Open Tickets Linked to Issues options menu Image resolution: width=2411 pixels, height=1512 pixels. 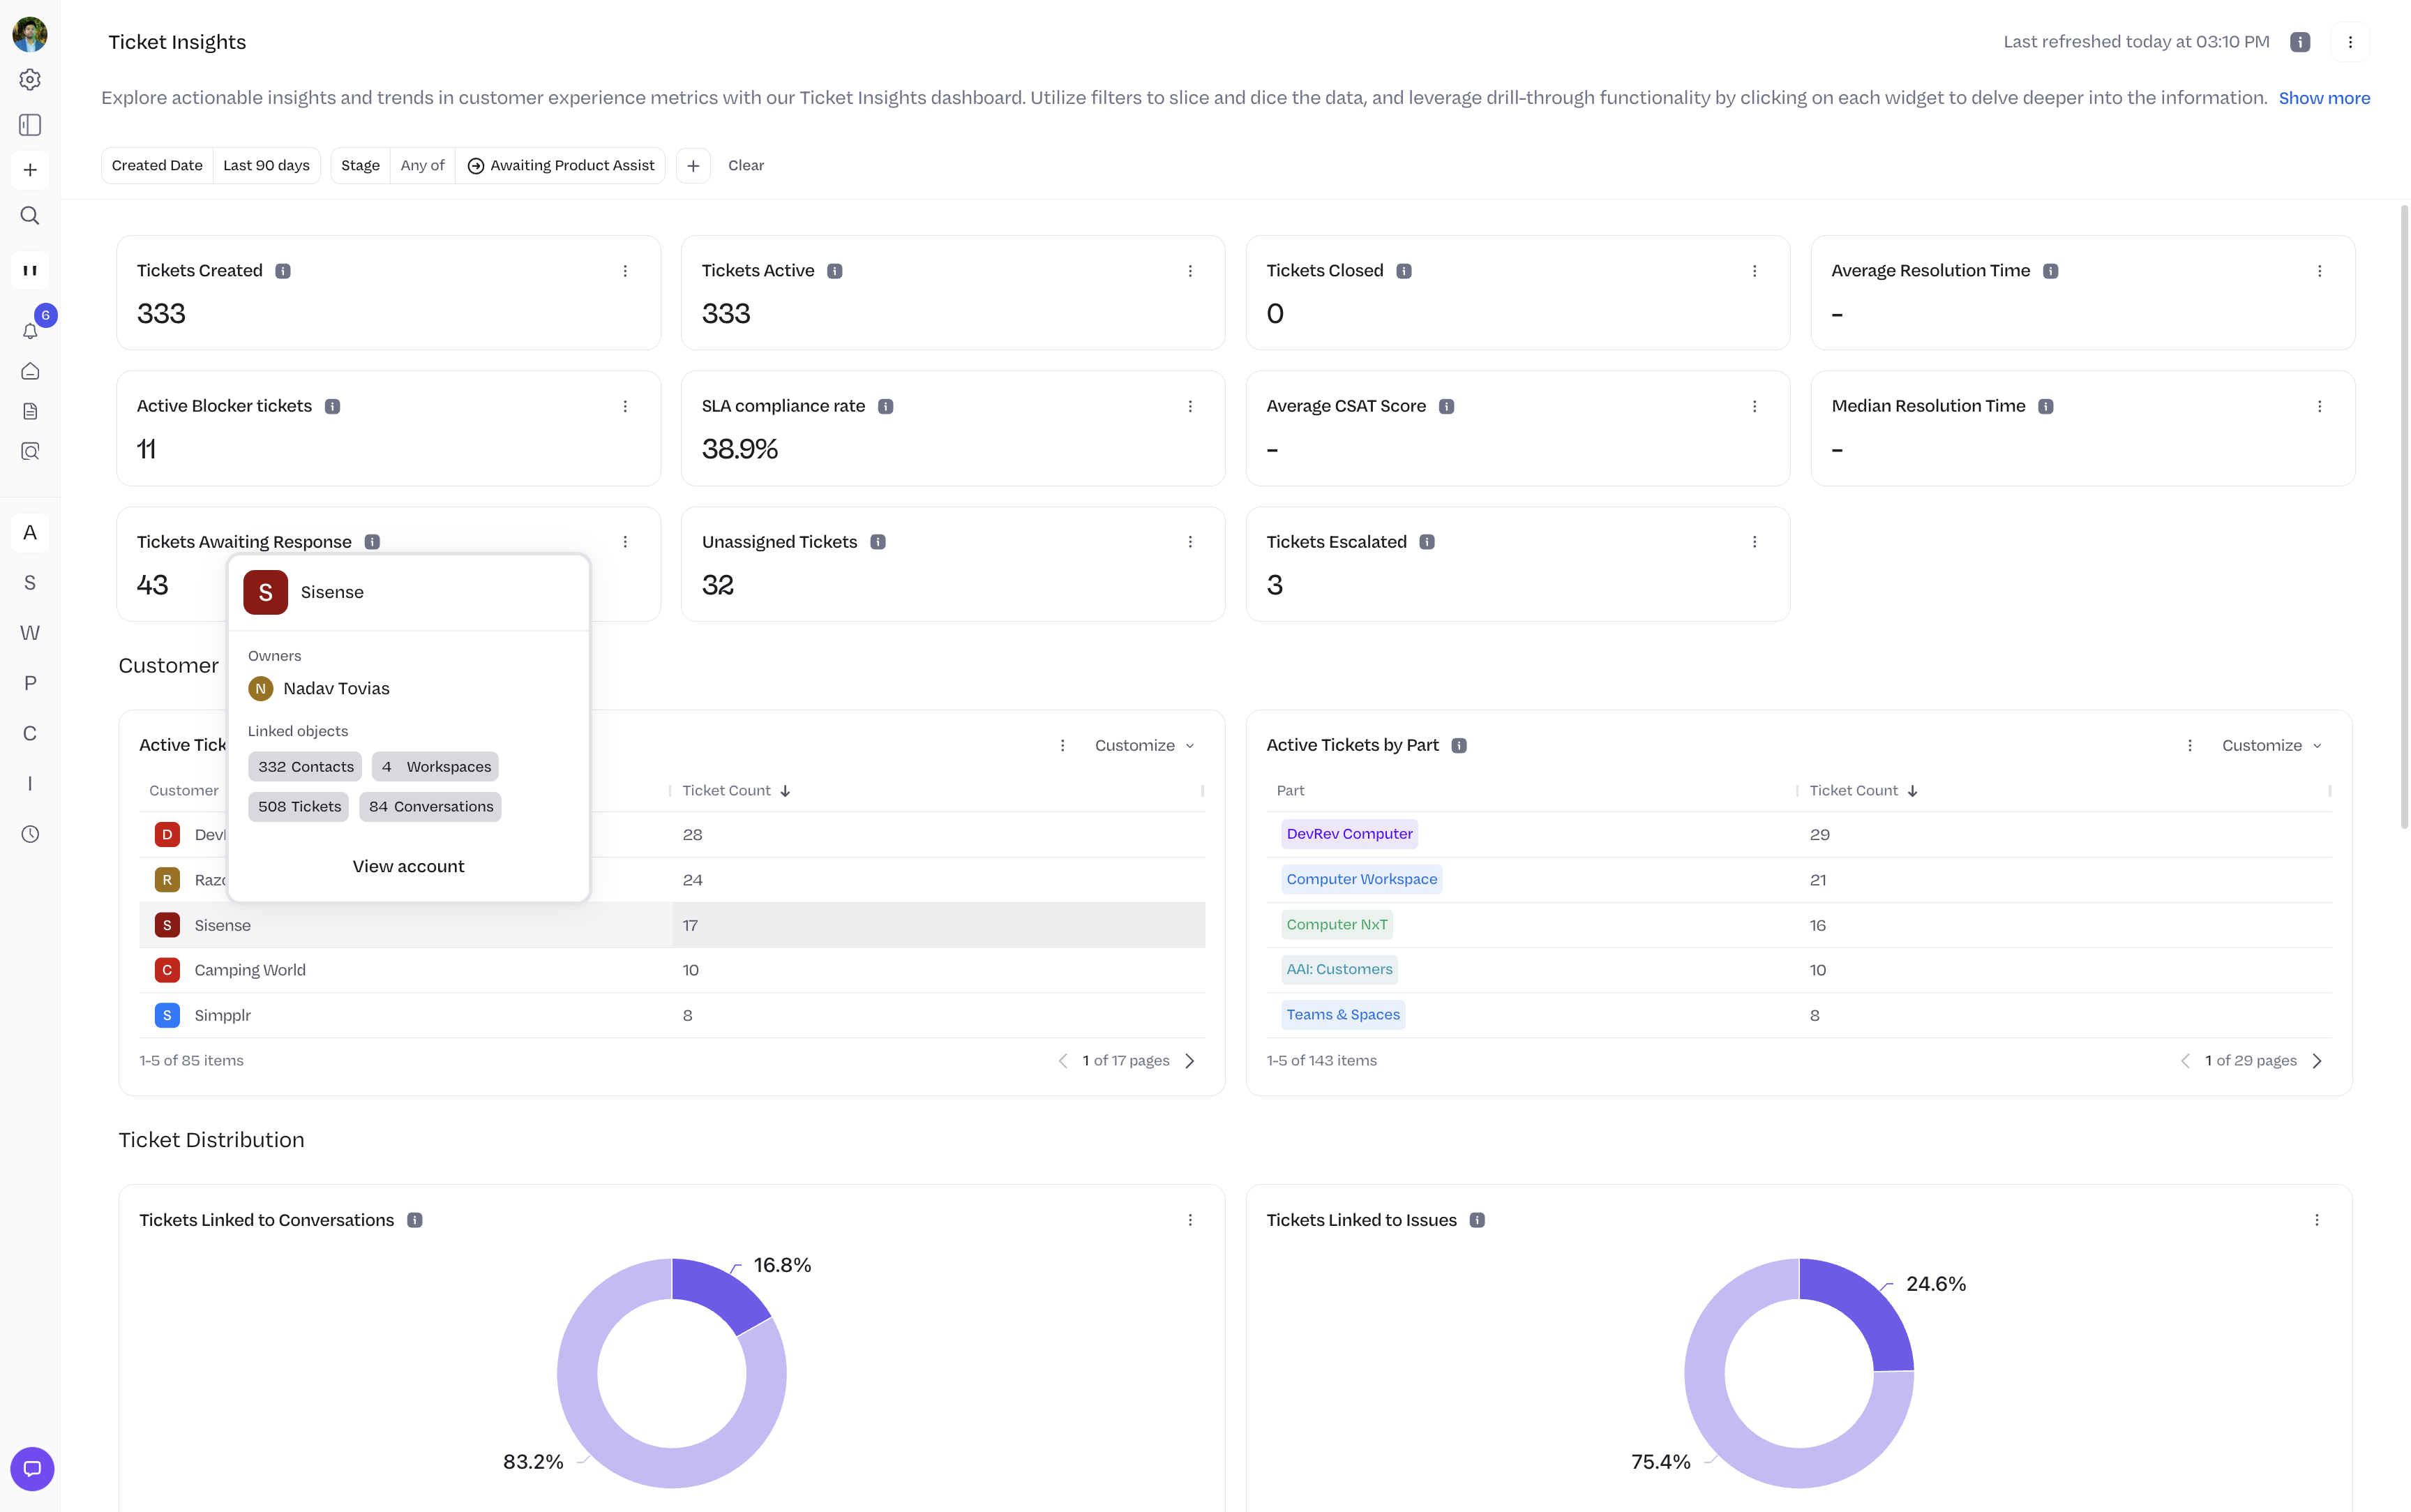tap(2317, 1220)
